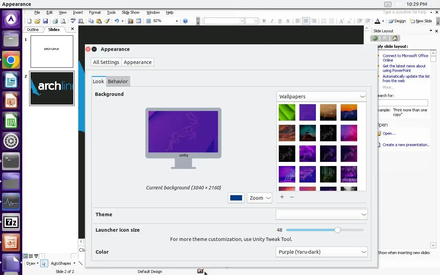Open the Tools menu
Viewport: 440px width, 275px height.
click(x=111, y=12)
